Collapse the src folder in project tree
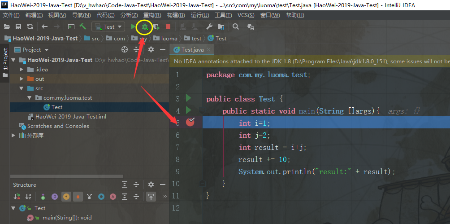 tap(22, 88)
